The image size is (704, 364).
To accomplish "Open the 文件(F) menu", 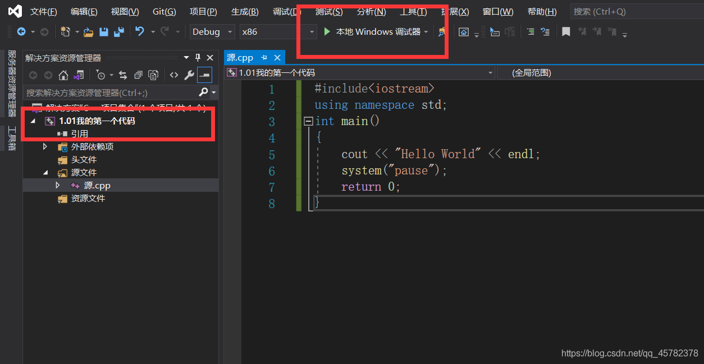I will tap(43, 11).
